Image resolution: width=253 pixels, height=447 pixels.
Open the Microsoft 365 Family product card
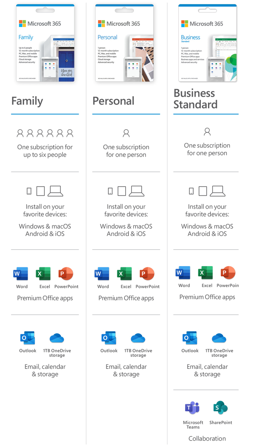45,43
